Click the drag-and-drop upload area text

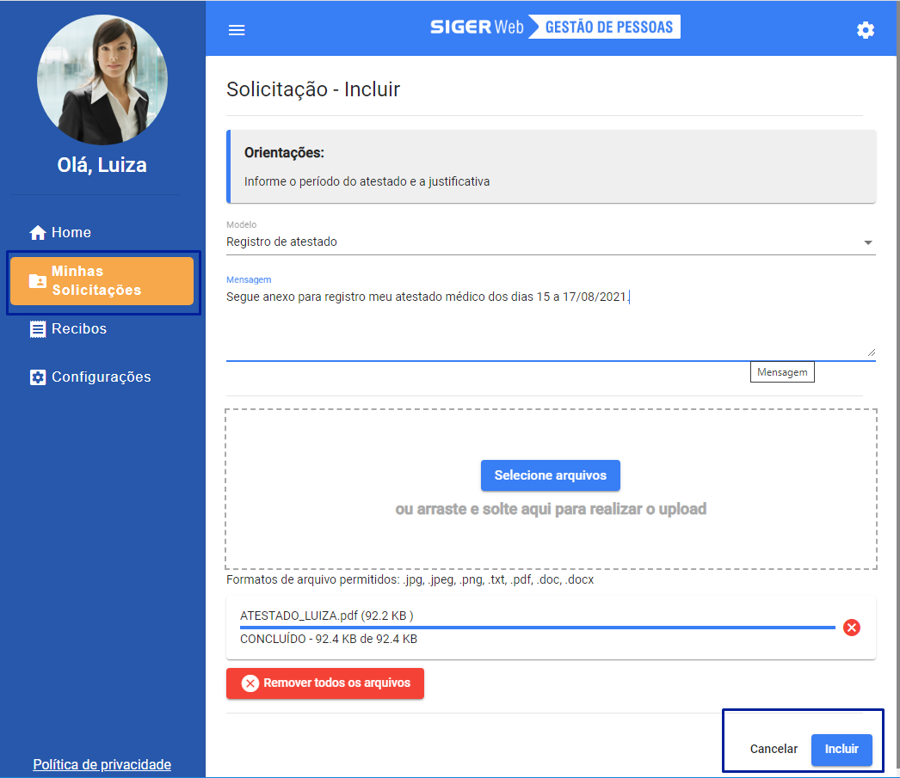(551, 509)
